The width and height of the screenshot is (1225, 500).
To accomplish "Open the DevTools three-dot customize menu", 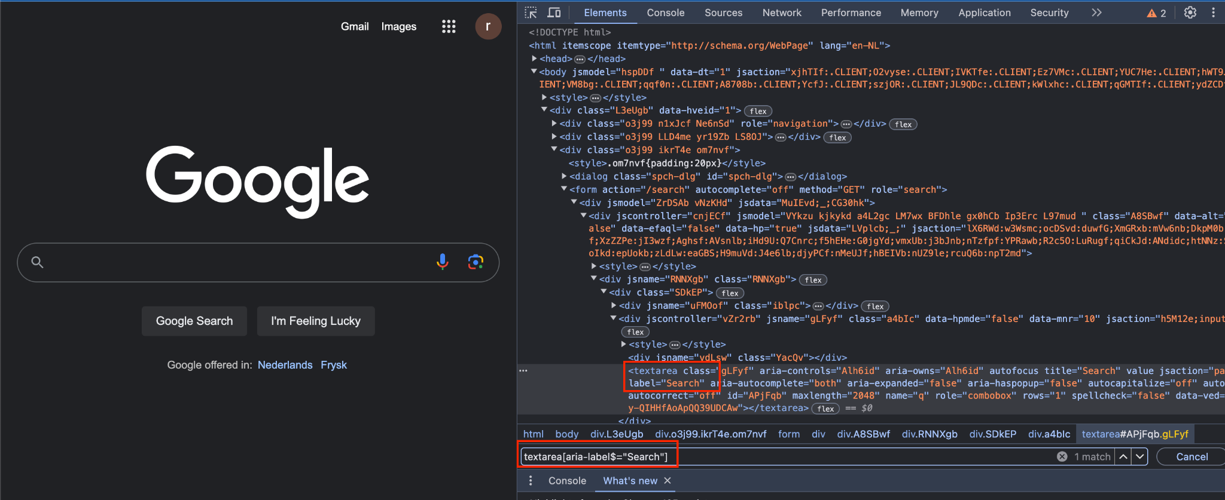I will click(x=1213, y=13).
